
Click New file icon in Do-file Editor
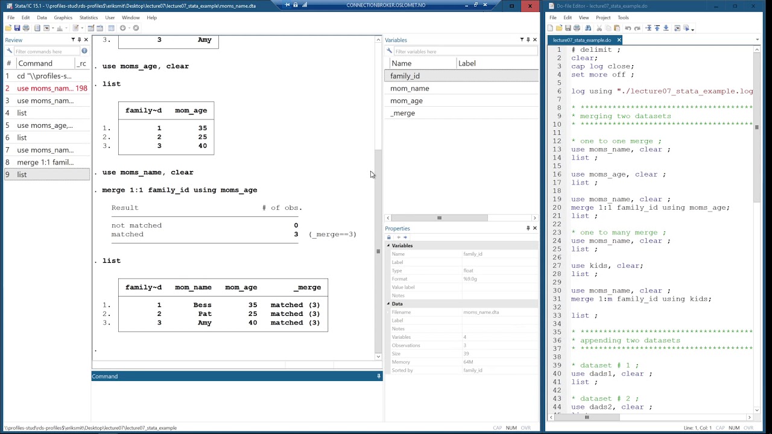551,28
